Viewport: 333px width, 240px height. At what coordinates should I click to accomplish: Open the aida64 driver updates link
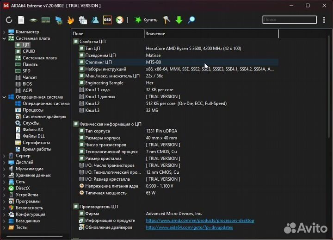click(189, 227)
